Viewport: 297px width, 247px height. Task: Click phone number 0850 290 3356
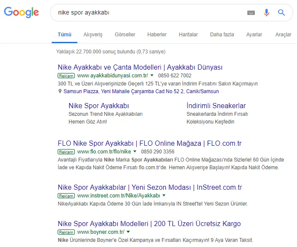[x=158, y=152]
